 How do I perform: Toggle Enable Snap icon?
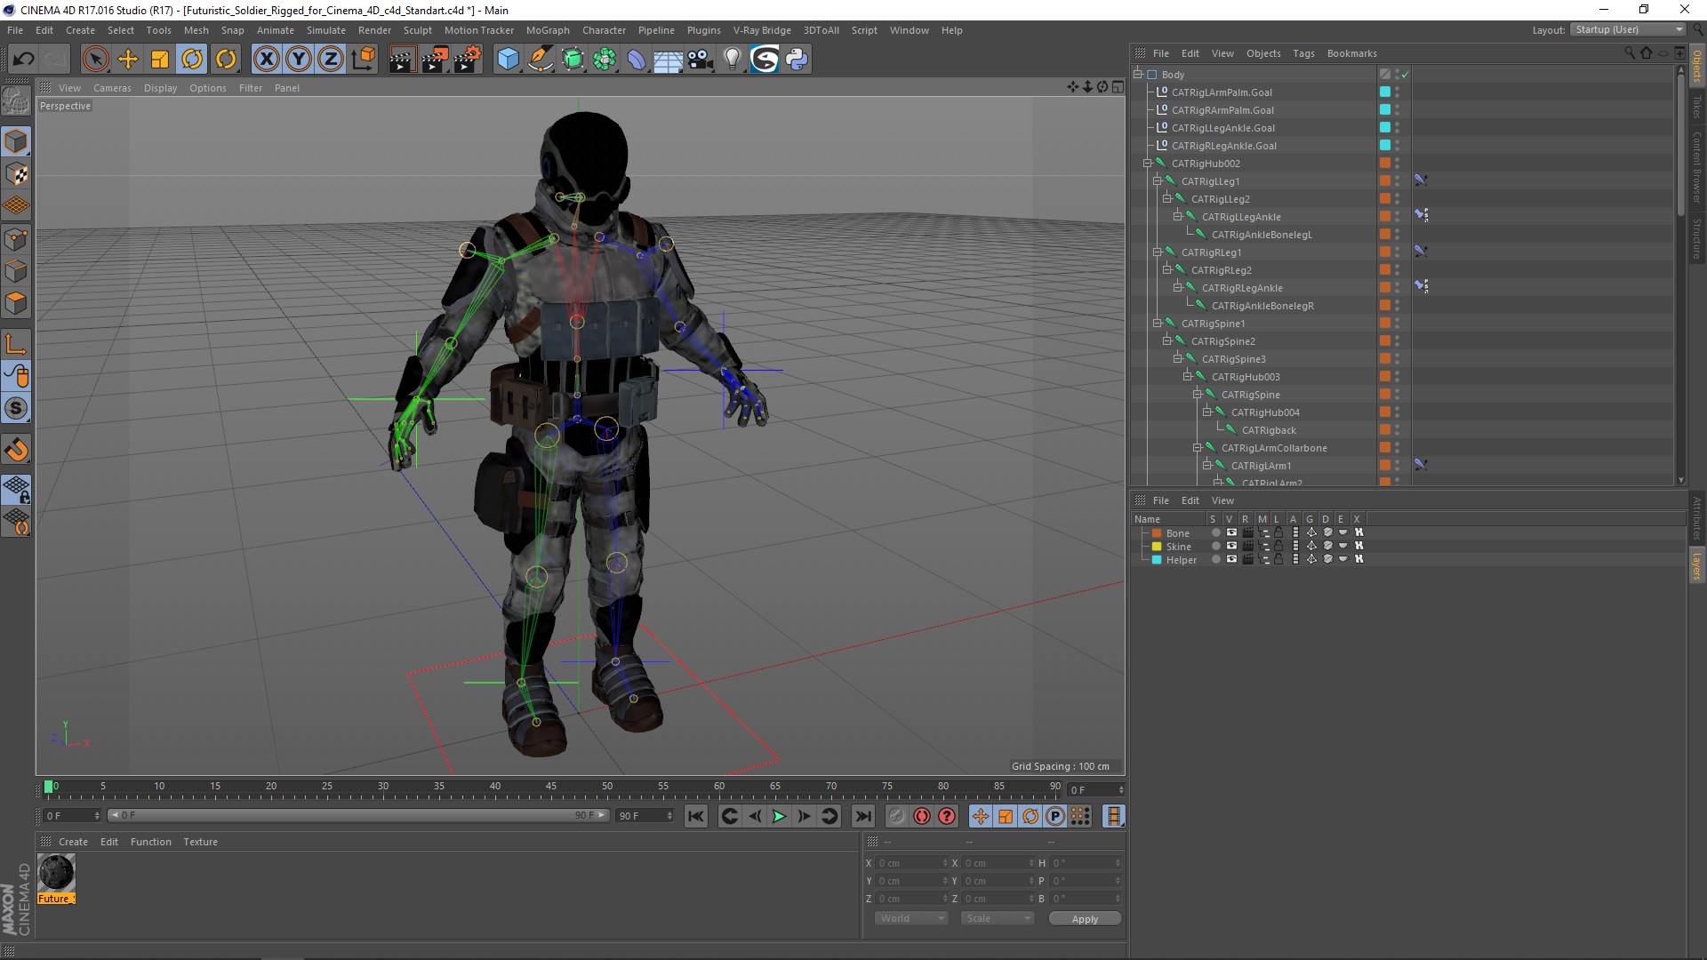pos(16,409)
